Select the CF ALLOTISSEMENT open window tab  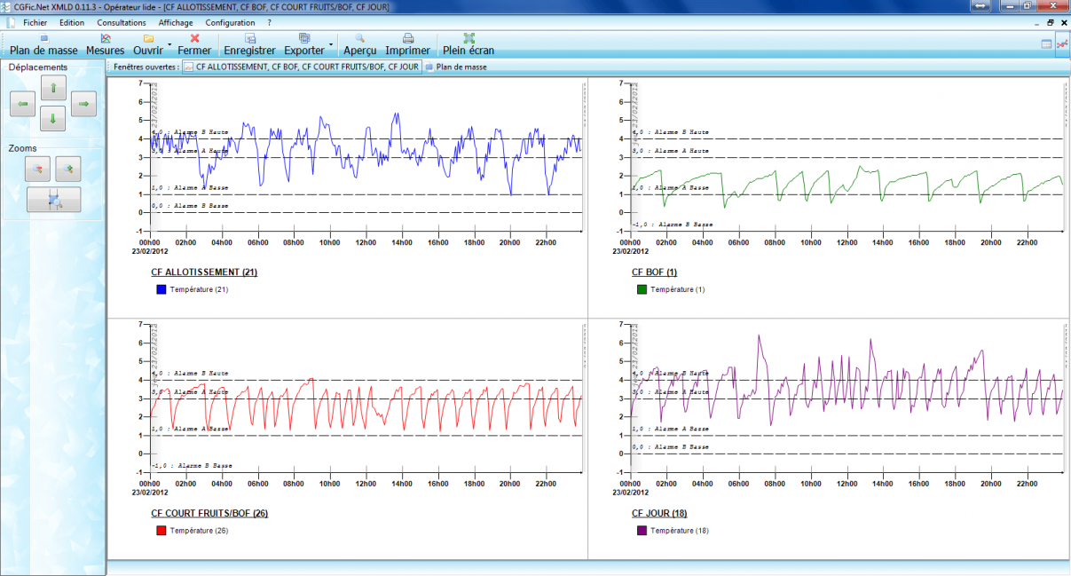301,67
